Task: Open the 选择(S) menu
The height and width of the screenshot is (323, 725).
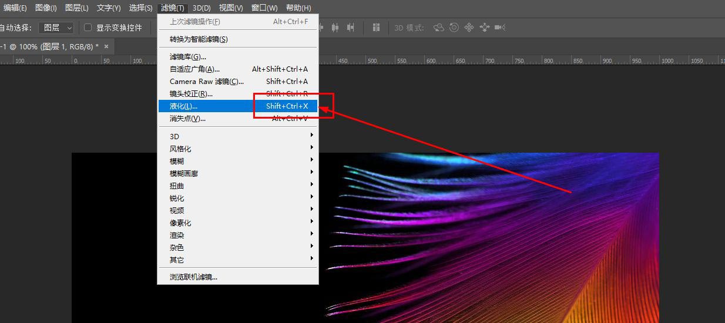Action: tap(141, 8)
